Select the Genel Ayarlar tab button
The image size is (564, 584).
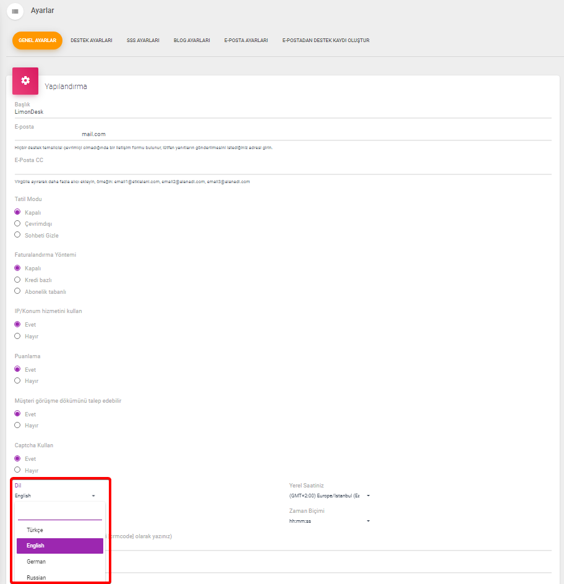37,40
